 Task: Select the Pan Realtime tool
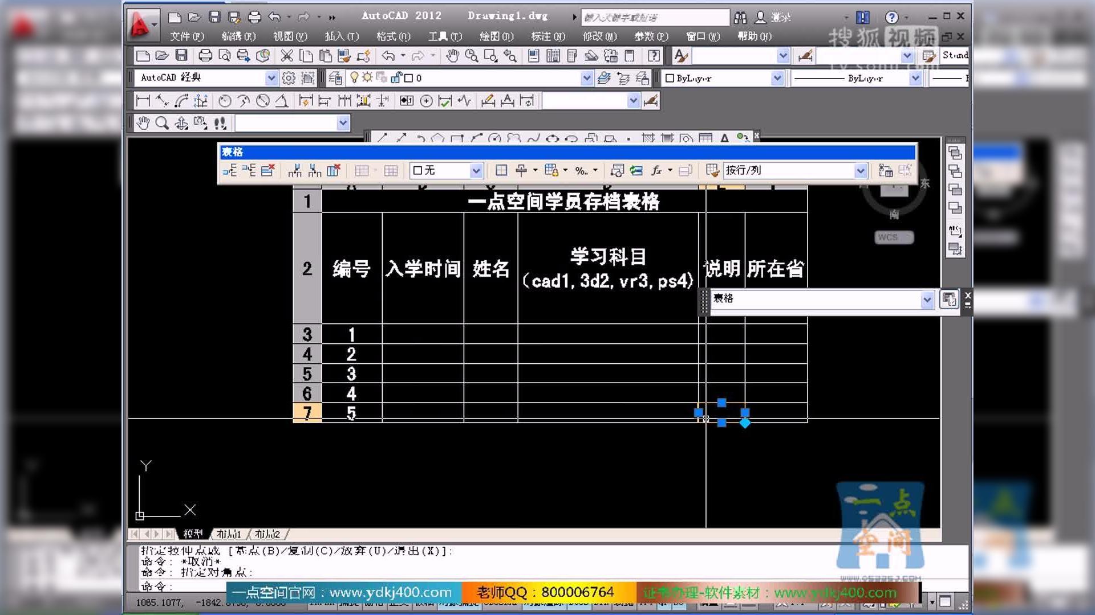click(452, 55)
